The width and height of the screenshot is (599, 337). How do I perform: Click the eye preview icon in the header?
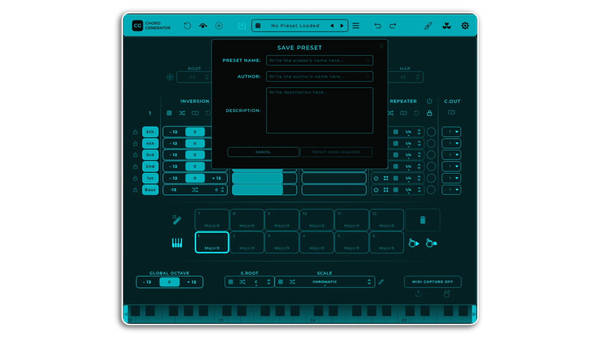pos(203,26)
